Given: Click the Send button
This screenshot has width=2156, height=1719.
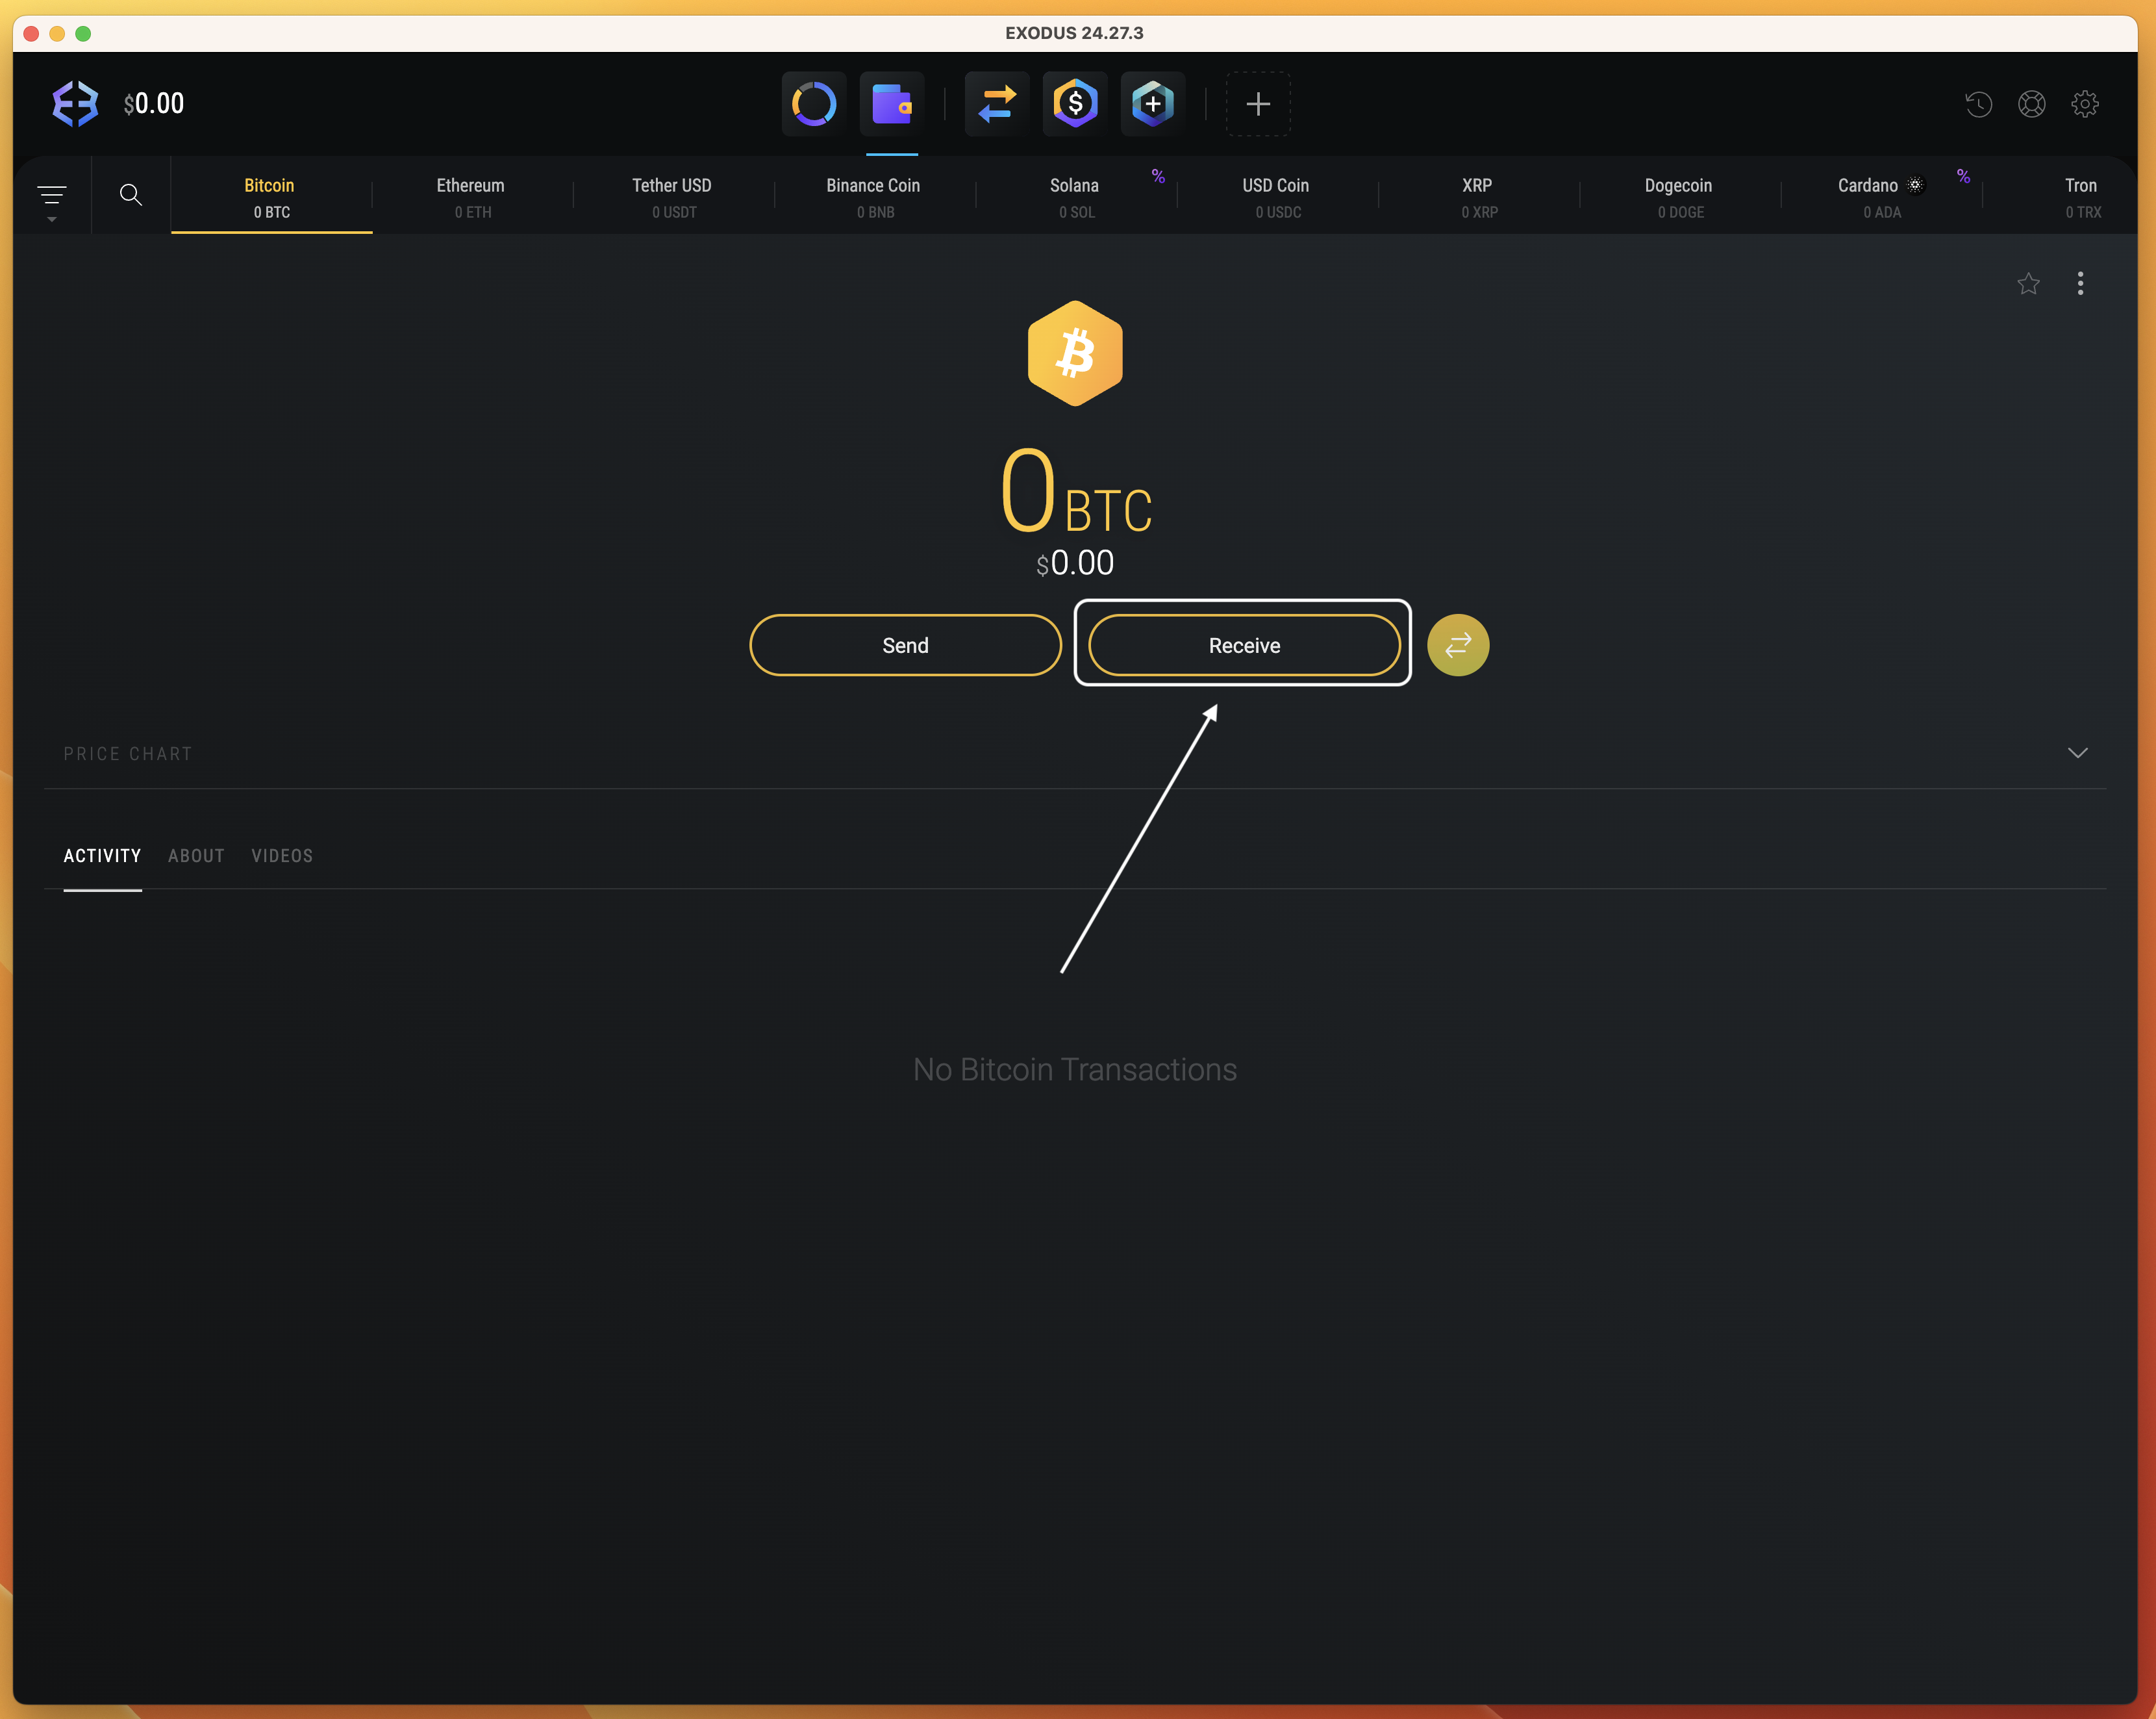Looking at the screenshot, I should coord(905,644).
